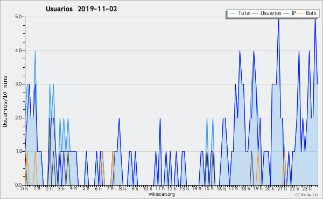Click the 5.0 y-axis value
The image size is (323, 199).
point(18,17)
